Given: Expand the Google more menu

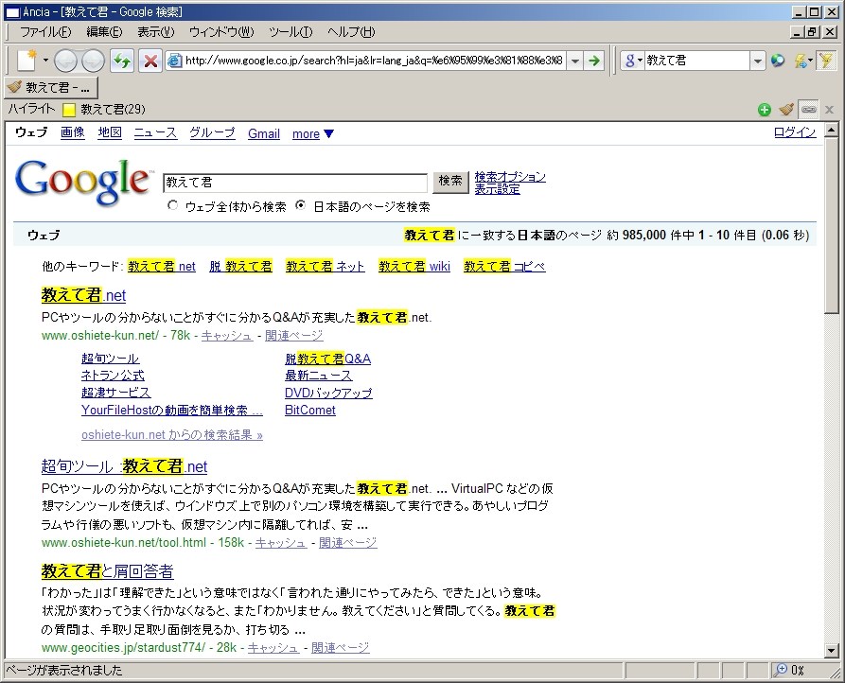Looking at the screenshot, I should [x=312, y=133].
